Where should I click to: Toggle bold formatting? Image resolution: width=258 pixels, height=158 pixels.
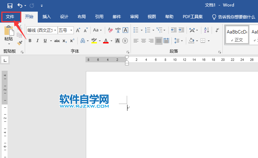[30, 41]
